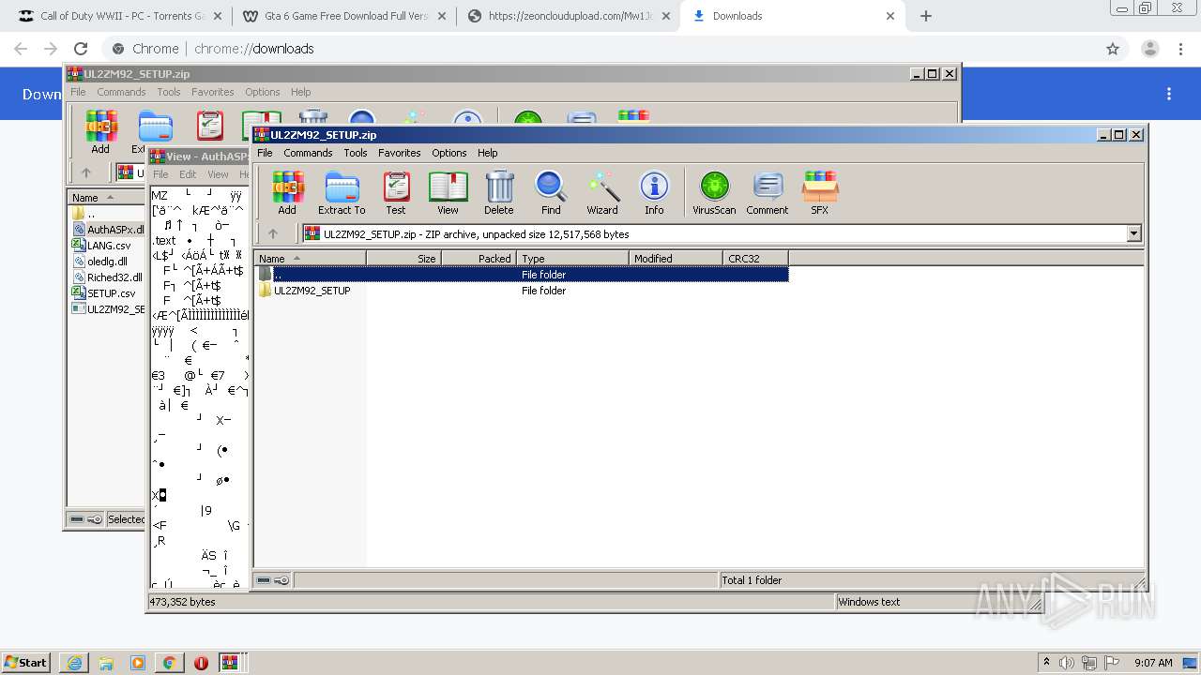Viewport: 1201px width, 675px height.
Task: Select AuthASPx.dll in back window
Action: click(x=108, y=230)
